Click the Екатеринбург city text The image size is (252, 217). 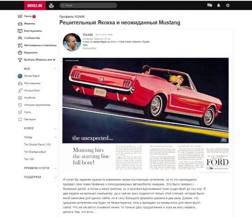[x=90, y=48]
